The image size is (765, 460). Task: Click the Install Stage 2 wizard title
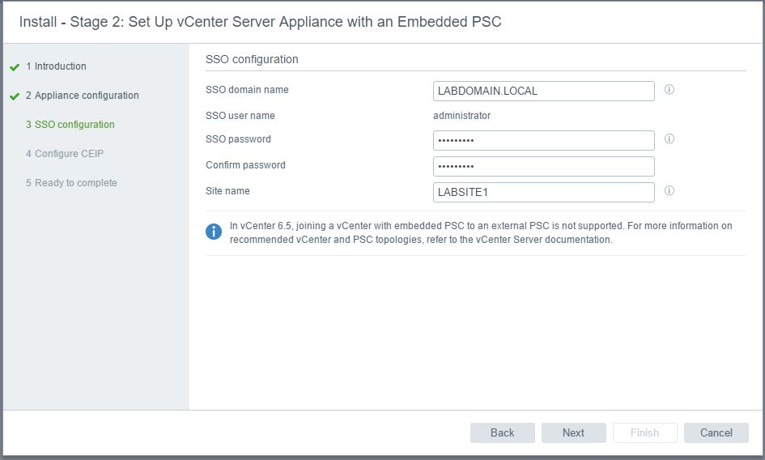260,22
